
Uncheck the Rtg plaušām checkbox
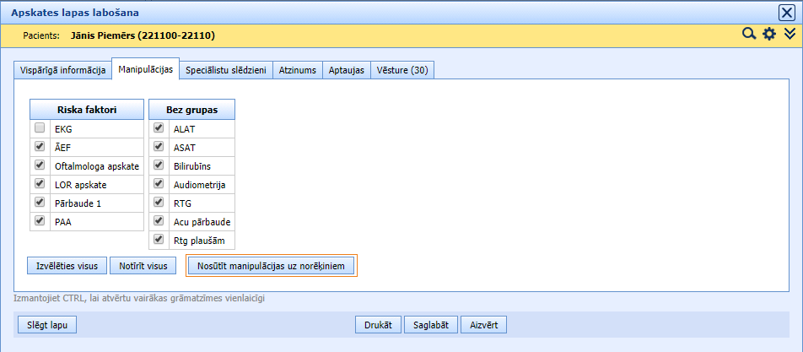pos(159,240)
